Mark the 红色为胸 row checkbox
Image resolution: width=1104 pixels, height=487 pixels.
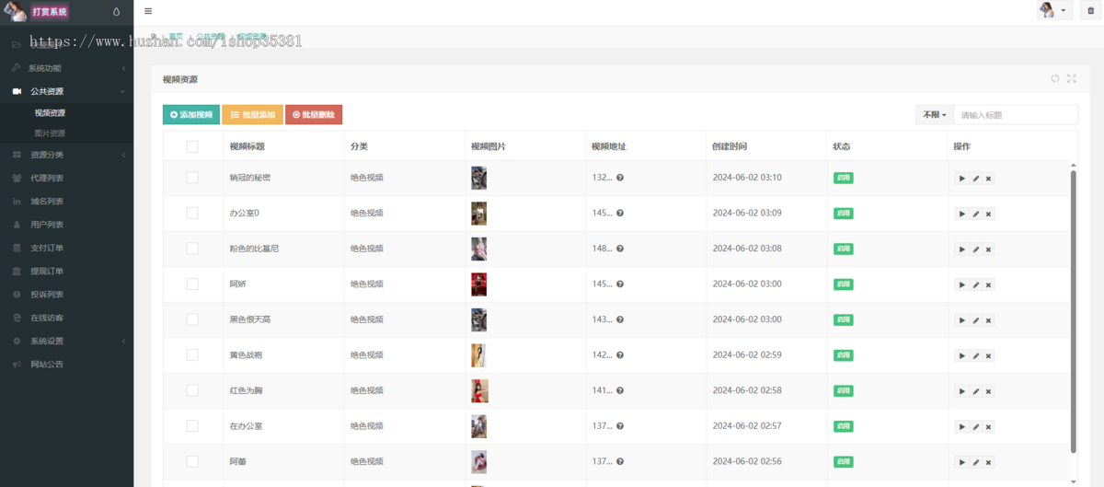point(192,390)
